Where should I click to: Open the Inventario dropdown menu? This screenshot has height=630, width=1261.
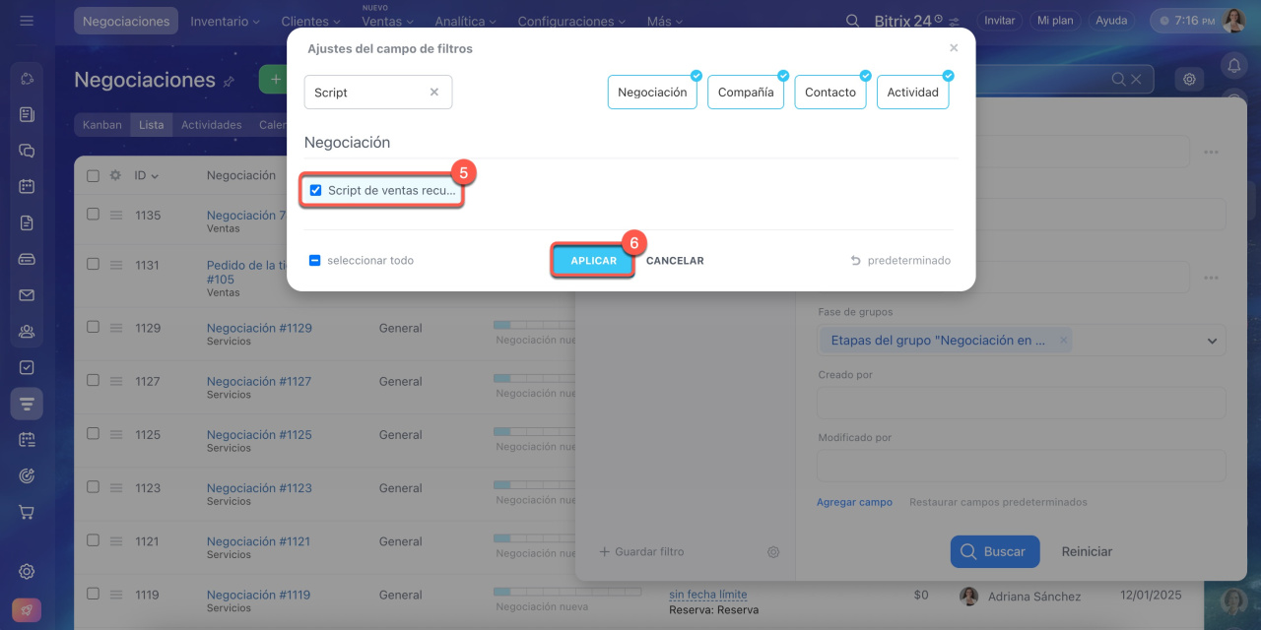click(x=225, y=21)
